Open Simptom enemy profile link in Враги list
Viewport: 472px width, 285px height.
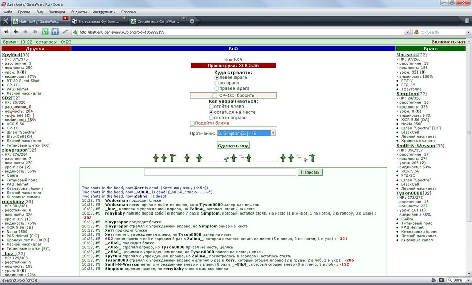(407, 94)
